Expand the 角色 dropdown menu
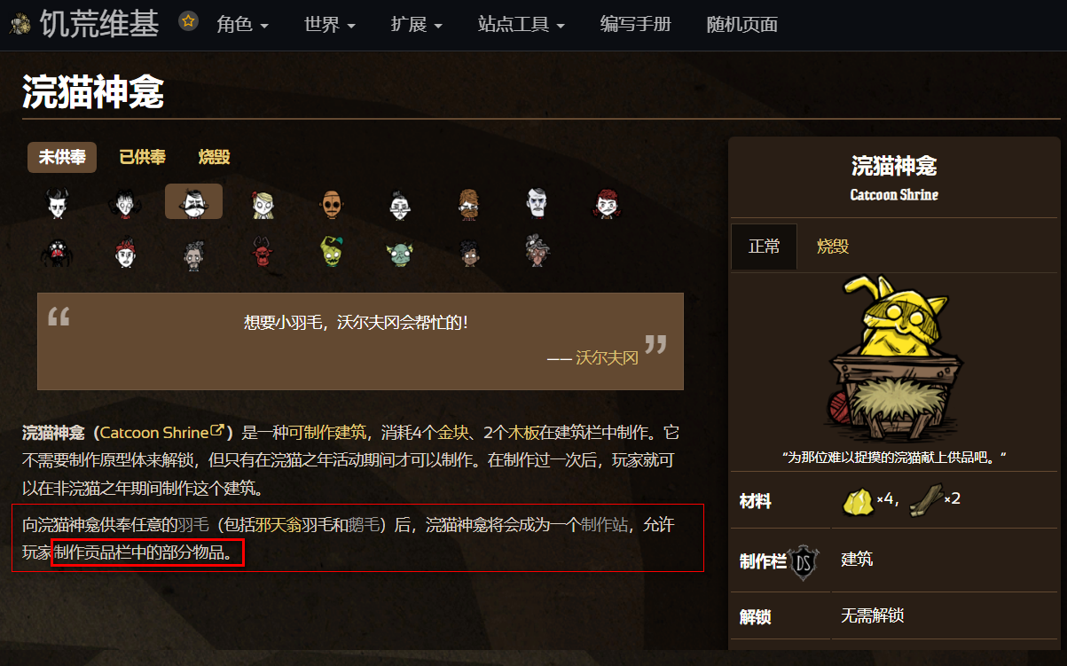 (243, 24)
